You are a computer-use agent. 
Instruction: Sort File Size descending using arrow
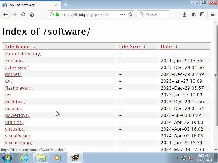point(144,46)
